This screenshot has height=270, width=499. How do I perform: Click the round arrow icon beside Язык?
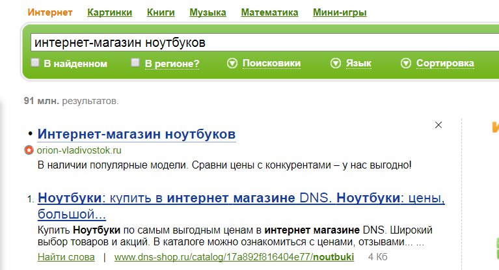pos(336,63)
